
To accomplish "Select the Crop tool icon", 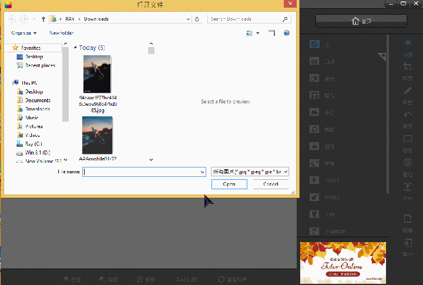I will [408, 68].
